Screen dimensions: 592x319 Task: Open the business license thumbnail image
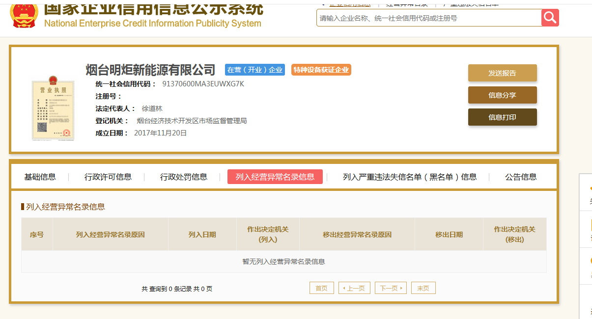point(53,108)
